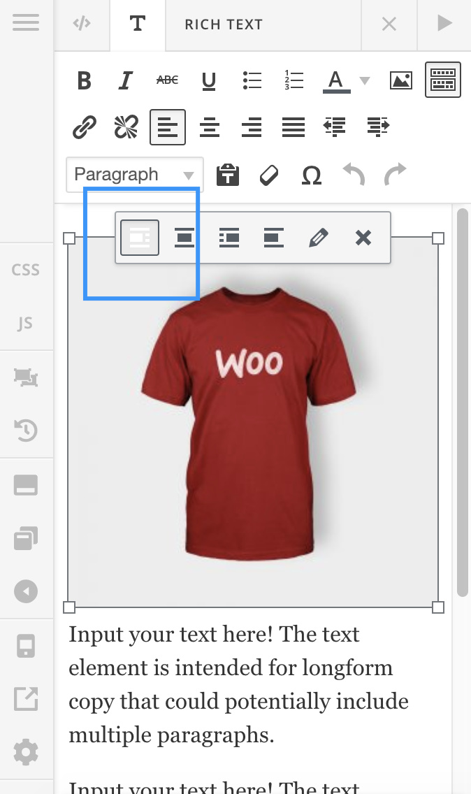471x794 pixels.
Task: Open the CSS editor
Action: 26,270
